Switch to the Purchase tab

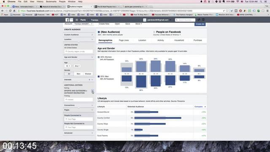tap(197, 41)
